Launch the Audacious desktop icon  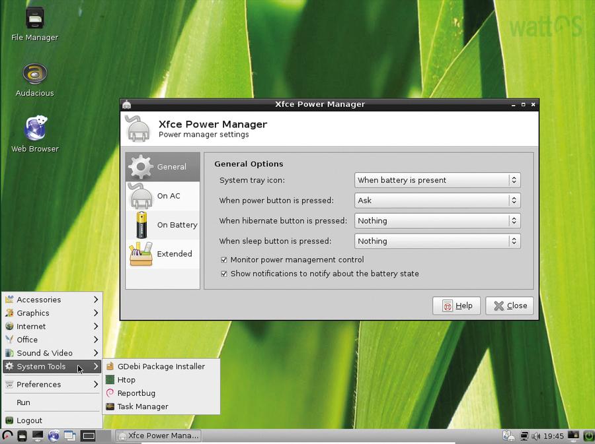[x=35, y=80]
